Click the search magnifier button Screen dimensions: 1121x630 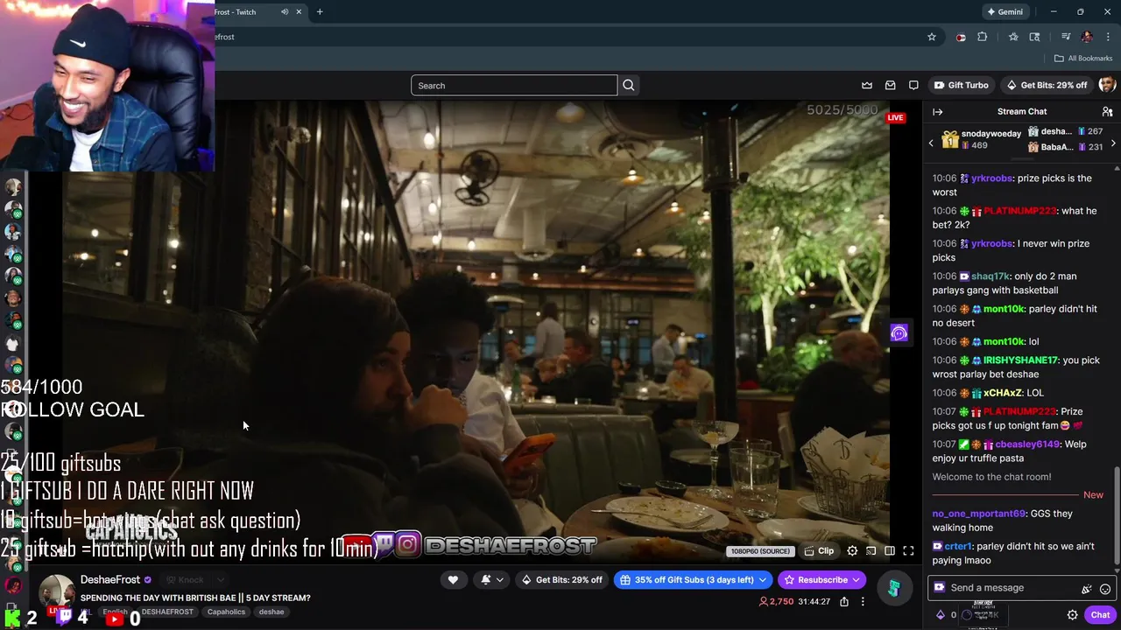coord(628,85)
